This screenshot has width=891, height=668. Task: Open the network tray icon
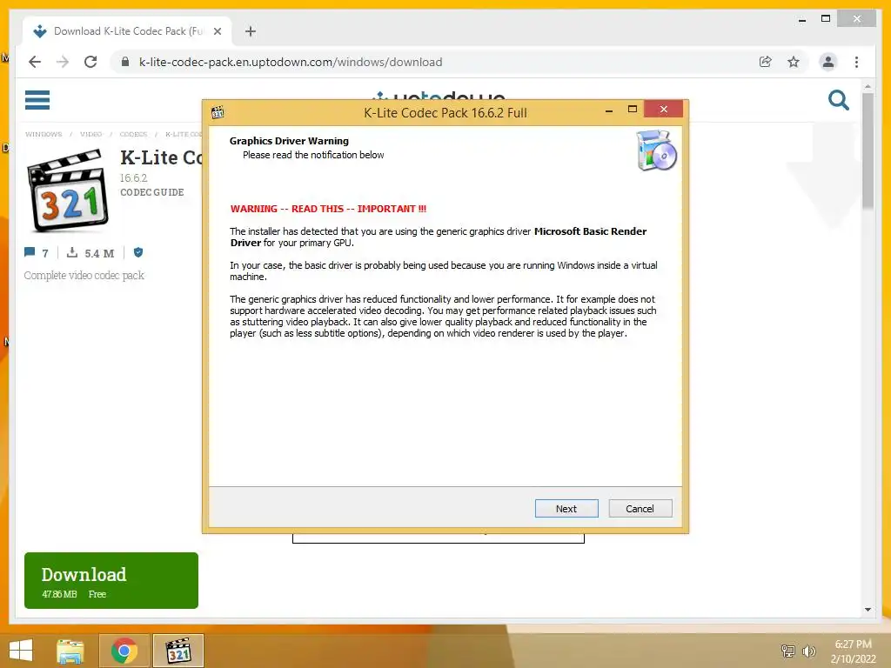click(788, 651)
